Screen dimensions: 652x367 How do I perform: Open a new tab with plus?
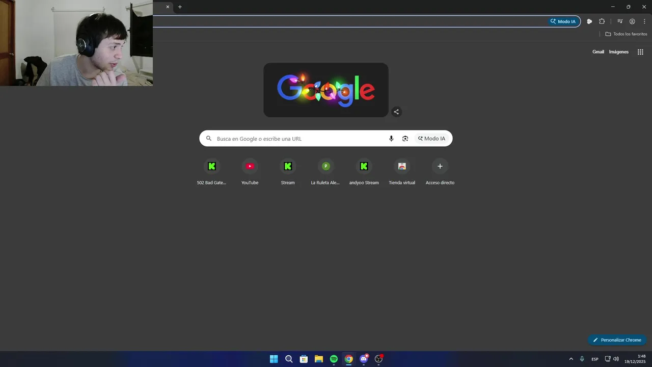pos(180,7)
